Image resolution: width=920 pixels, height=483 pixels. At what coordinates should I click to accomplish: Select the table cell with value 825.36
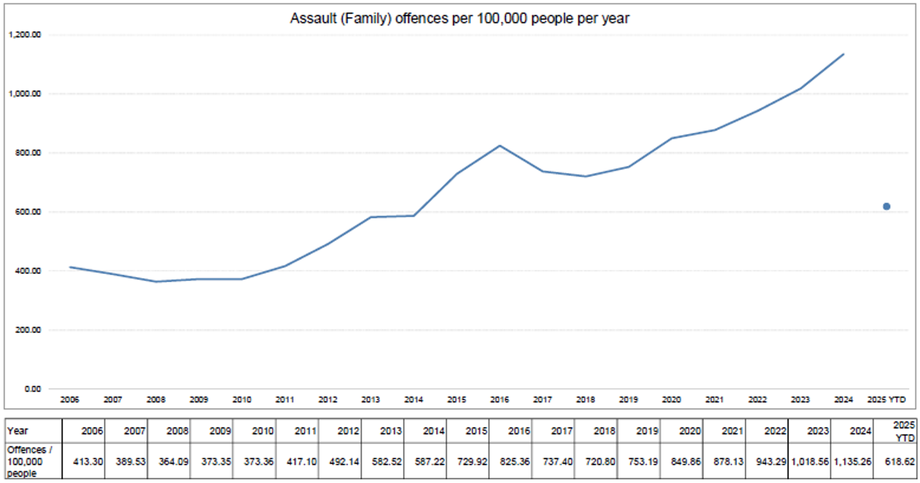(511, 462)
